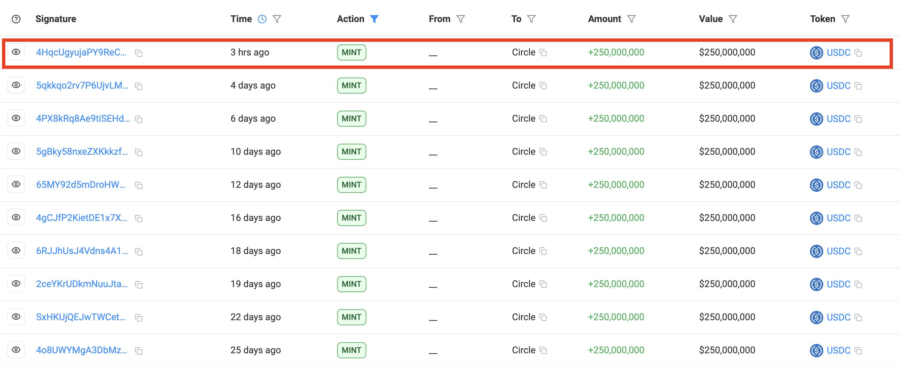Screen dimensions: 900x367
Task: Open transaction 4PX8kRq8Ae9tiSEHd signature link
Action: pyautogui.click(x=83, y=119)
